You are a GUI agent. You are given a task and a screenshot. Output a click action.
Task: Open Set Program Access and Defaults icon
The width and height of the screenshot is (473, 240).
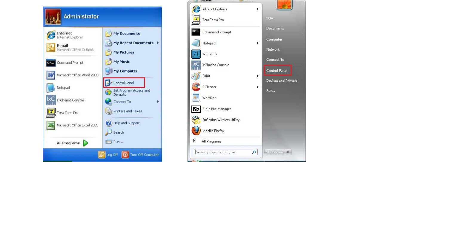(x=108, y=92)
